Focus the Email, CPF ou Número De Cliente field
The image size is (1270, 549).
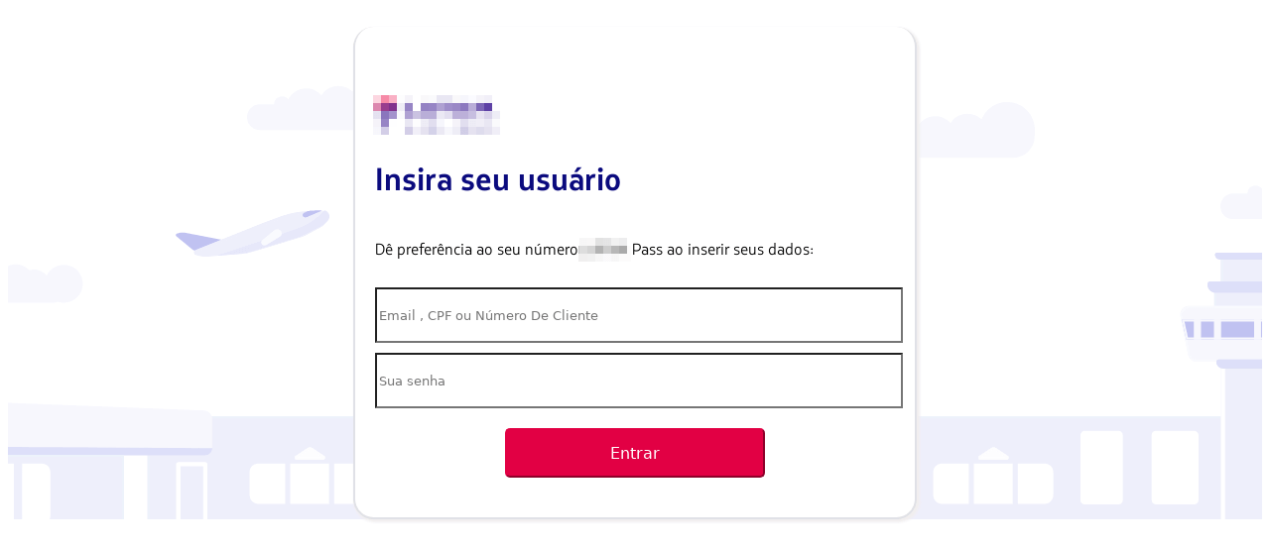click(x=639, y=315)
